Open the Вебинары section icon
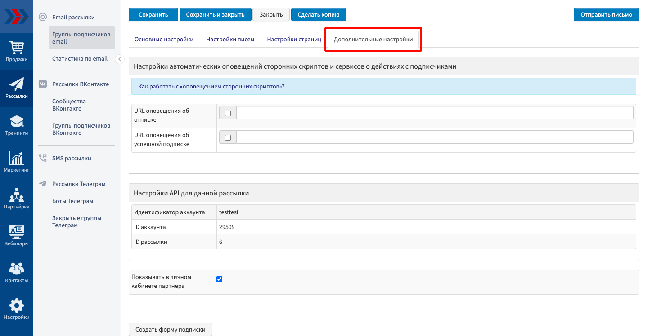The width and height of the screenshot is (648, 336). coord(17,233)
